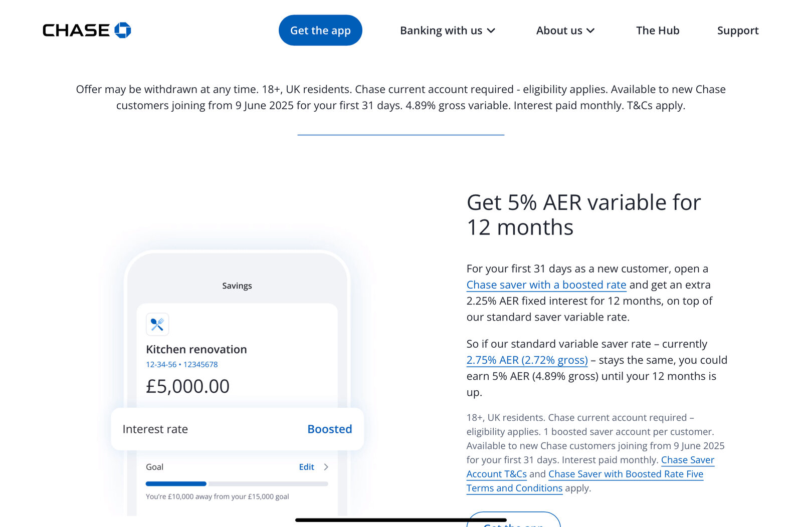Tap the black home indicator bar
This screenshot has width=802, height=527.
[x=400, y=520]
